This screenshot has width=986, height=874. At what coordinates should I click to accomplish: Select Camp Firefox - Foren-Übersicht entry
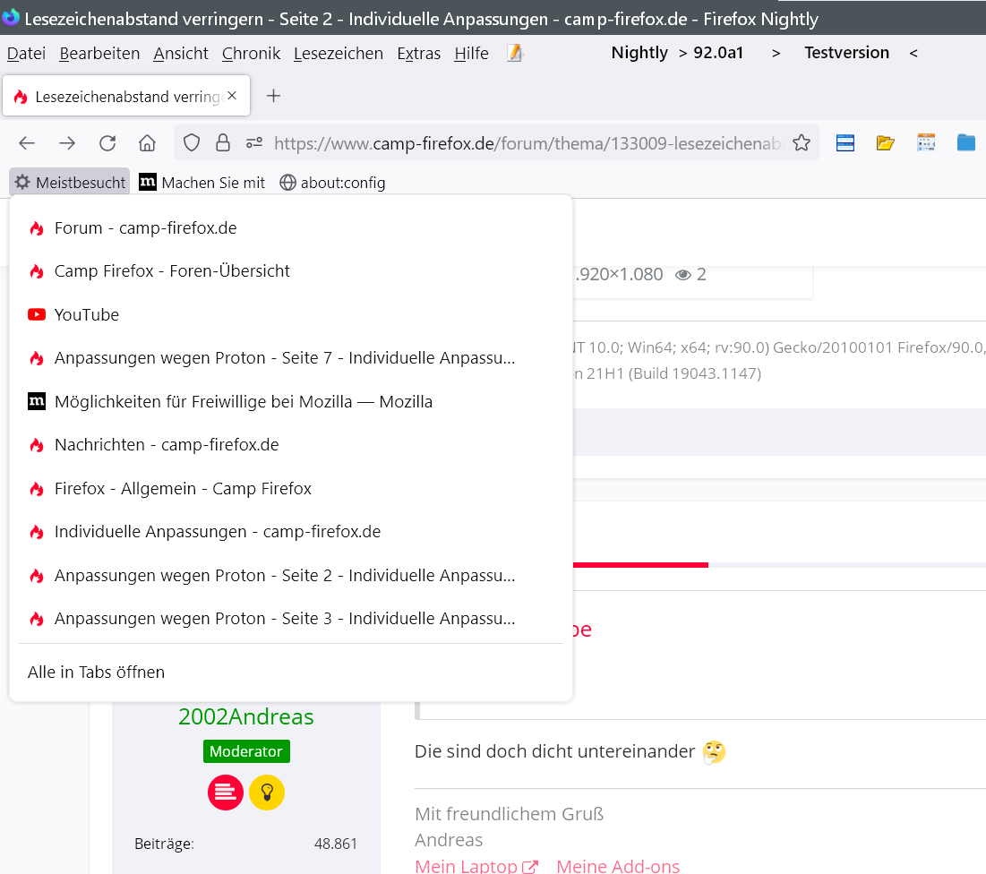coord(291,271)
